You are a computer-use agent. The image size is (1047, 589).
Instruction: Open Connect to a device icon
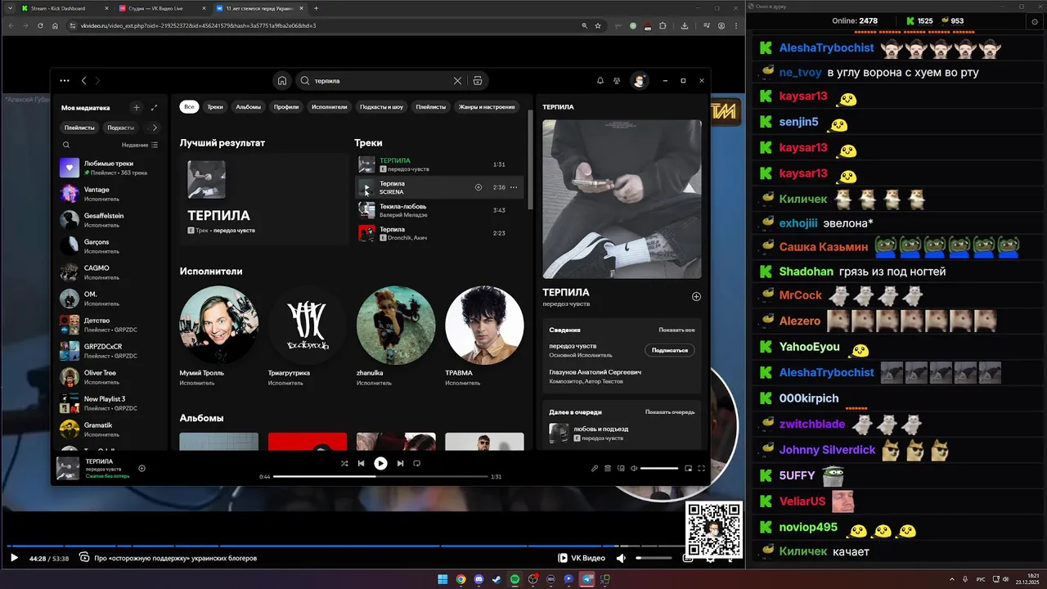pyautogui.click(x=621, y=469)
